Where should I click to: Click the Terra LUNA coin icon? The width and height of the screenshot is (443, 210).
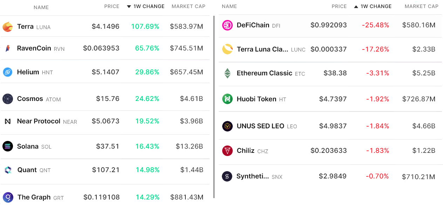click(x=8, y=27)
